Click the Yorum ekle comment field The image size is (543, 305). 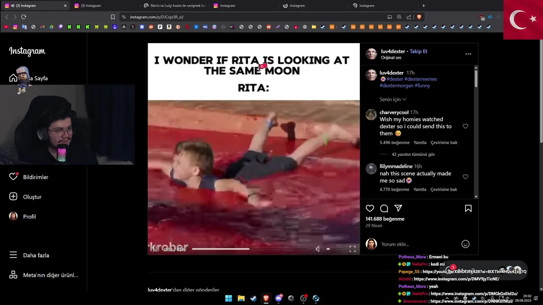(x=418, y=244)
